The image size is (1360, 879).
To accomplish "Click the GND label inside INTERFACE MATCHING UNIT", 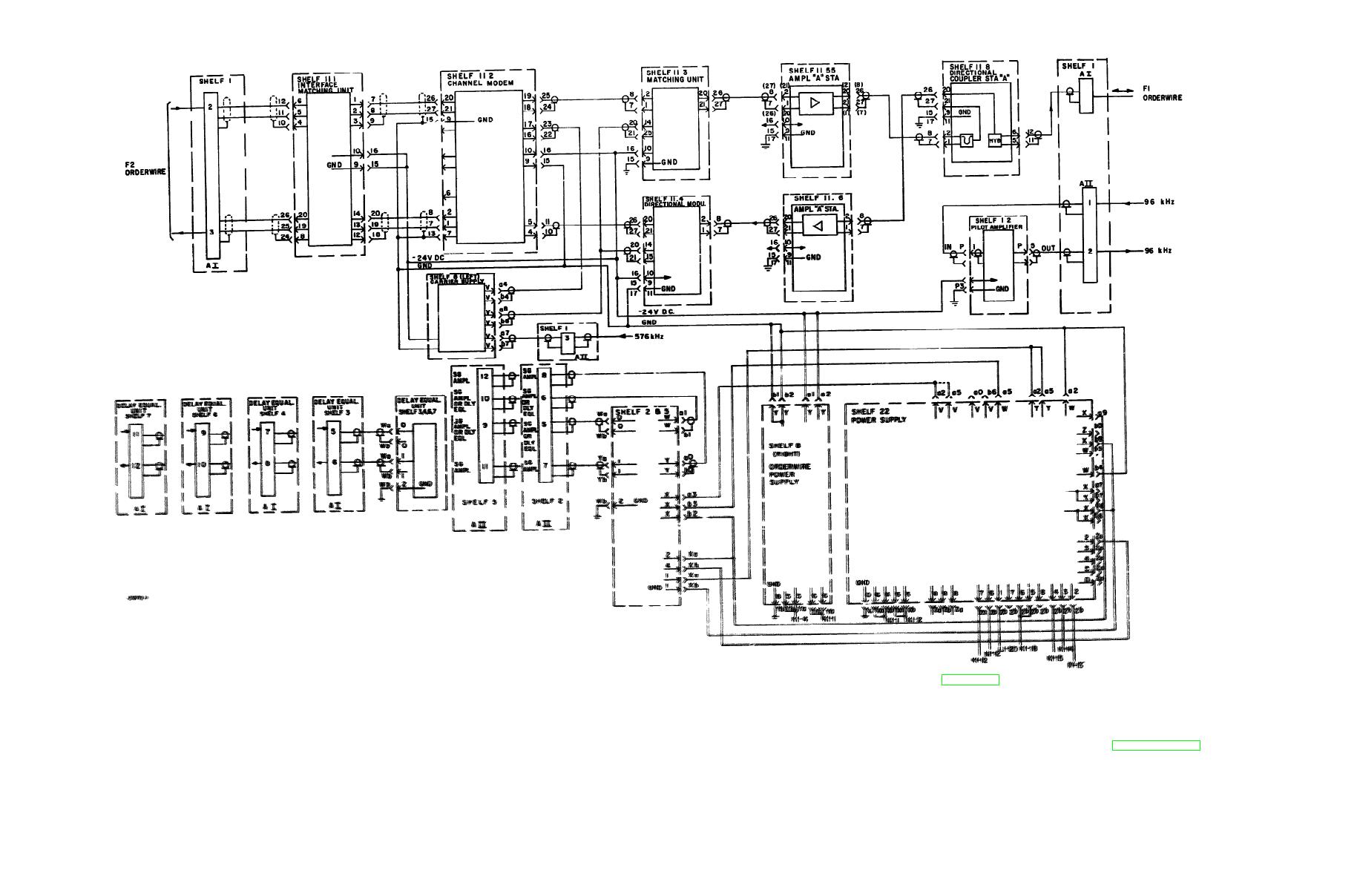I will pos(335,165).
